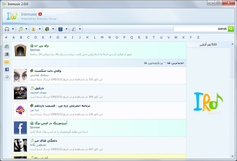Open the clapperboard dropdown arrow
Screen dimensions: 237x161
tap(67, 29)
